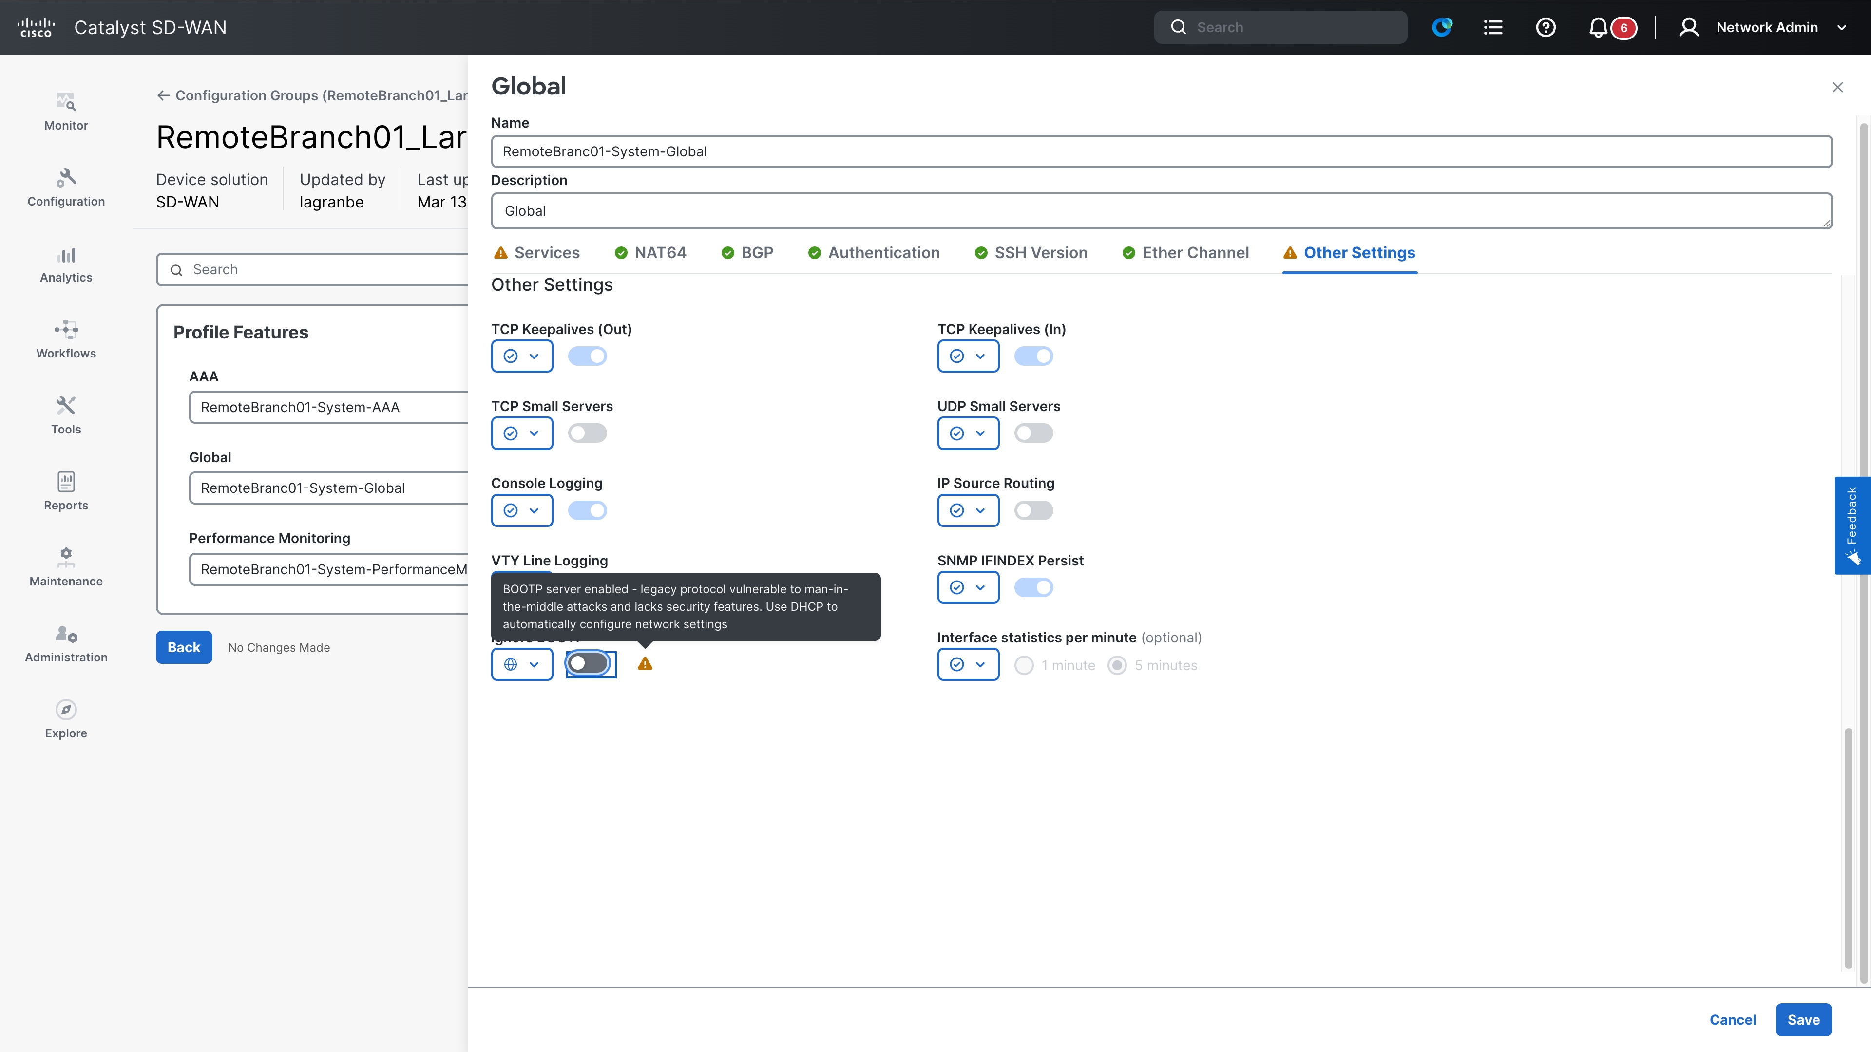Select the Configuration sidebar icon
Viewport: 1871px width, 1052px height.
pos(65,188)
